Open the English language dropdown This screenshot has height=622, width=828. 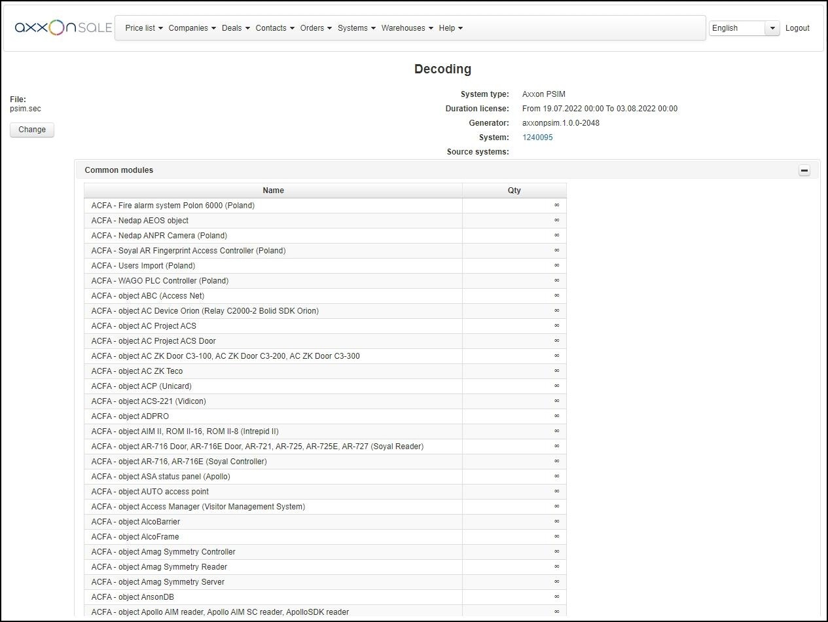(x=744, y=28)
